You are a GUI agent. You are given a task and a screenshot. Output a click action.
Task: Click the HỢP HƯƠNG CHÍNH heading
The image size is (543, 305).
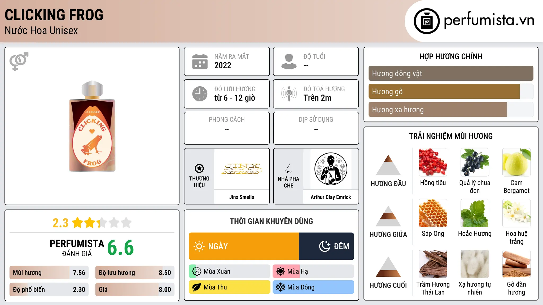tap(451, 56)
